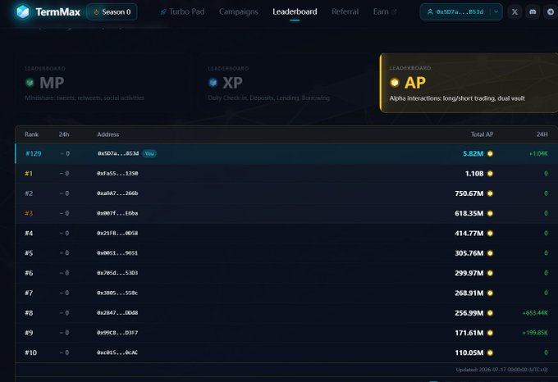Switch to the MP leaderboard card

tap(102, 83)
